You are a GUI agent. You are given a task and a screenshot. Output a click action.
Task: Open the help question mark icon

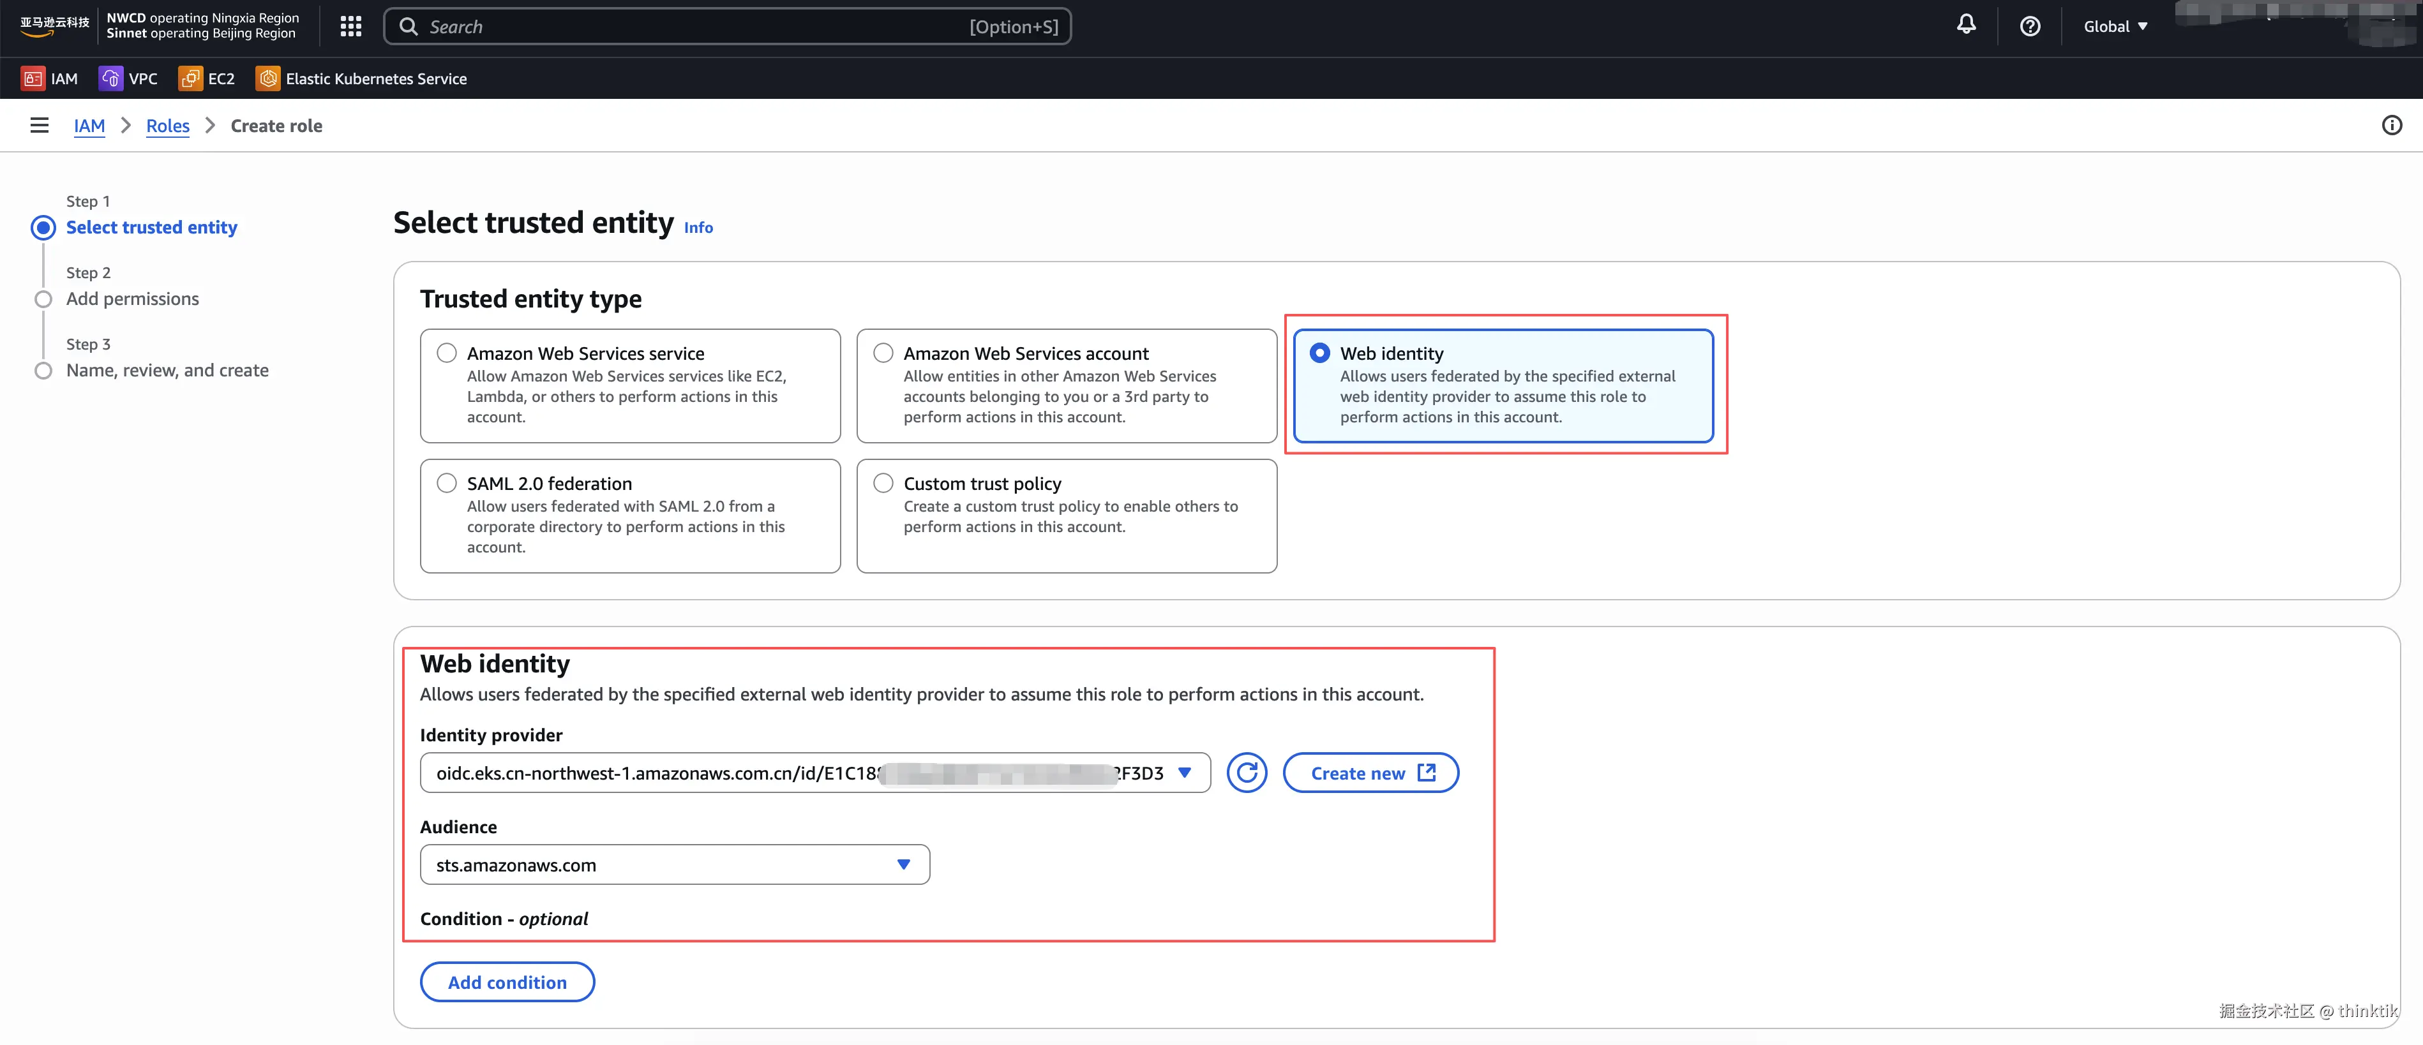(x=2030, y=26)
